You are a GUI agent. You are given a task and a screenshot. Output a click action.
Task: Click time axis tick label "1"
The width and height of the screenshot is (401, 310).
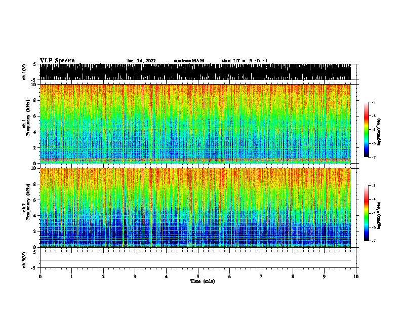(x=71, y=277)
